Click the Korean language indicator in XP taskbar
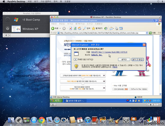The height and width of the screenshot is (126, 165). pyautogui.click(x=130, y=101)
